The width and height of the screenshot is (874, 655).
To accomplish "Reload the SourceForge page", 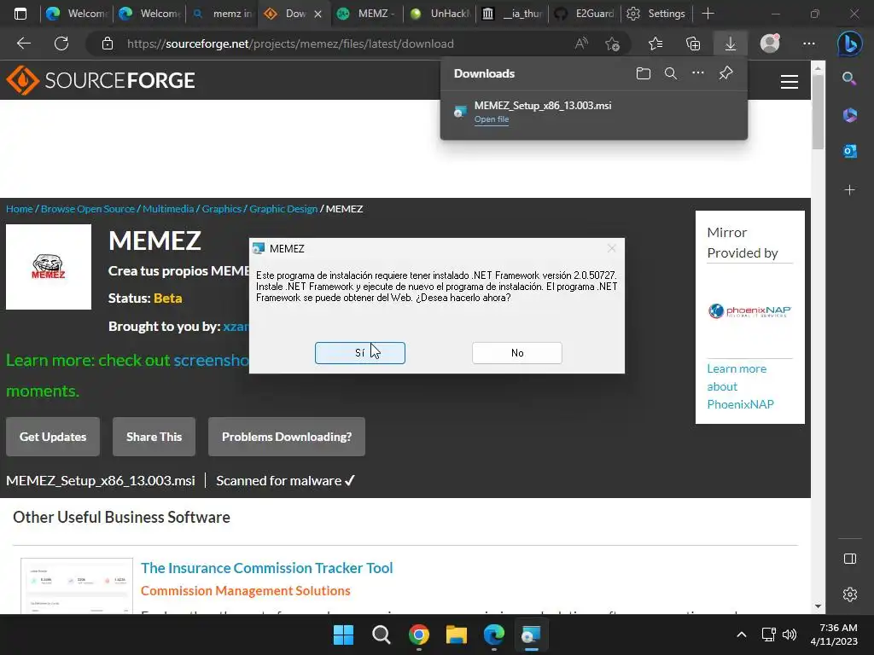I will pos(61,43).
